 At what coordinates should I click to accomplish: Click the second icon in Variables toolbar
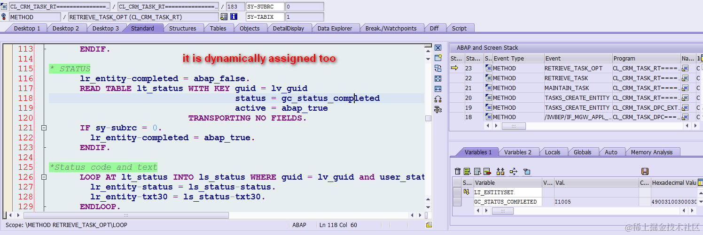point(467,172)
